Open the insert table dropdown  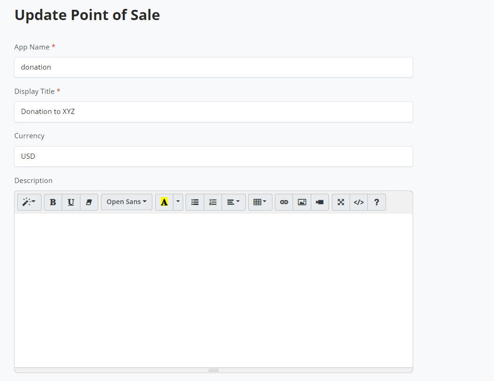[x=260, y=202]
